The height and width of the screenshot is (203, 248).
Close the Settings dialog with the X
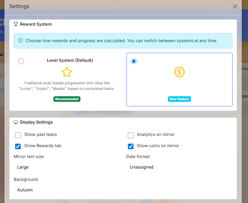click(x=235, y=6)
